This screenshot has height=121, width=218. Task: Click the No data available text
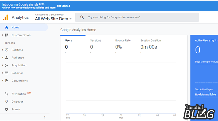[205, 95]
